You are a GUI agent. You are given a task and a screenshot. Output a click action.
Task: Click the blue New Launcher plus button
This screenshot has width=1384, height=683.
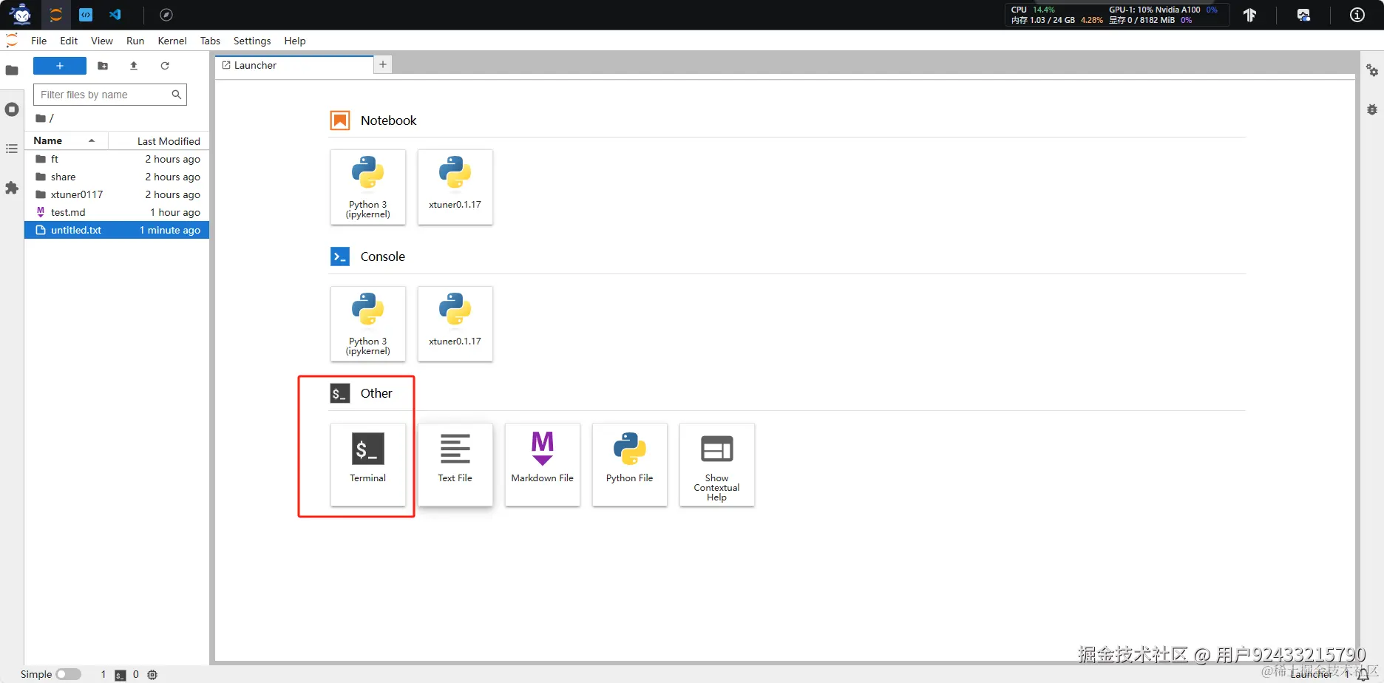pyautogui.click(x=60, y=66)
